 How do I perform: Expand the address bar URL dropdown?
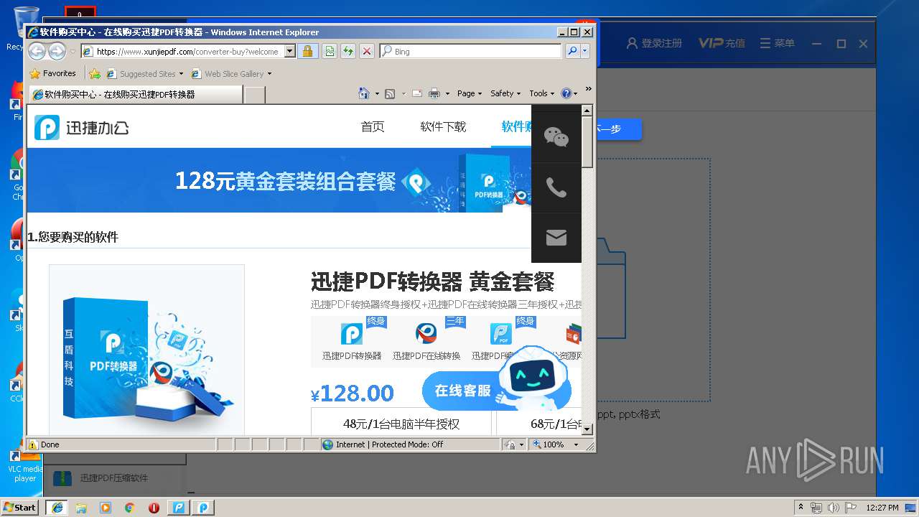(290, 51)
